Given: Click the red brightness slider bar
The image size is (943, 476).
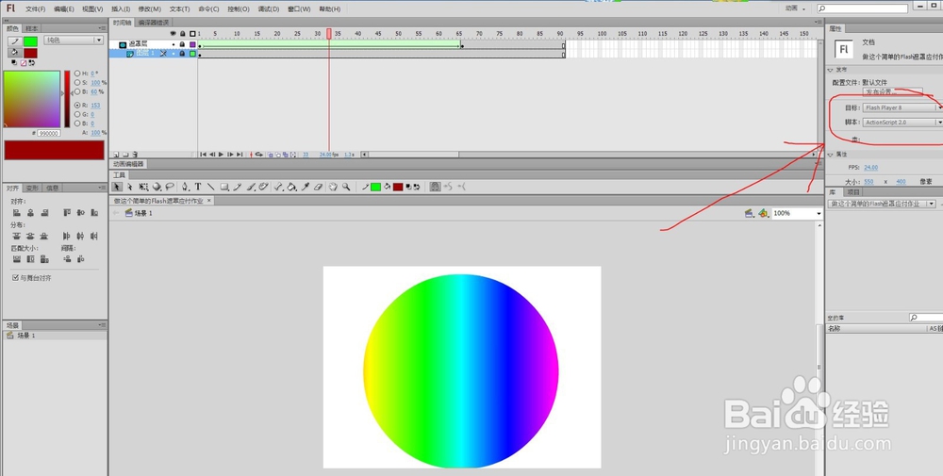Looking at the screenshot, I should (x=67, y=99).
